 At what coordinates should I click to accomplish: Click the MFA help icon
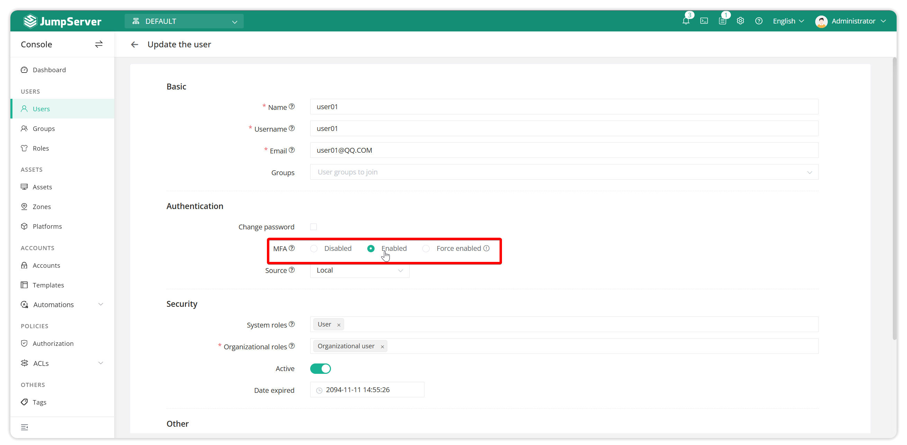pyautogui.click(x=291, y=248)
